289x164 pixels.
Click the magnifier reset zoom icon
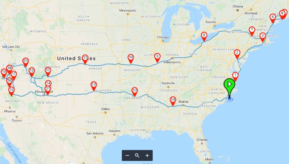[x=137, y=156]
